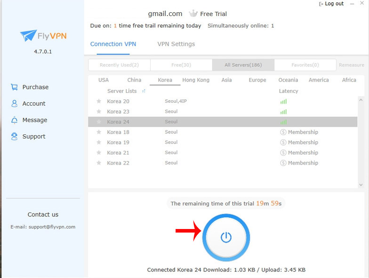The width and height of the screenshot is (369, 278).
Task: Click the Korea 18 Membership coin icon
Action: tap(283, 132)
